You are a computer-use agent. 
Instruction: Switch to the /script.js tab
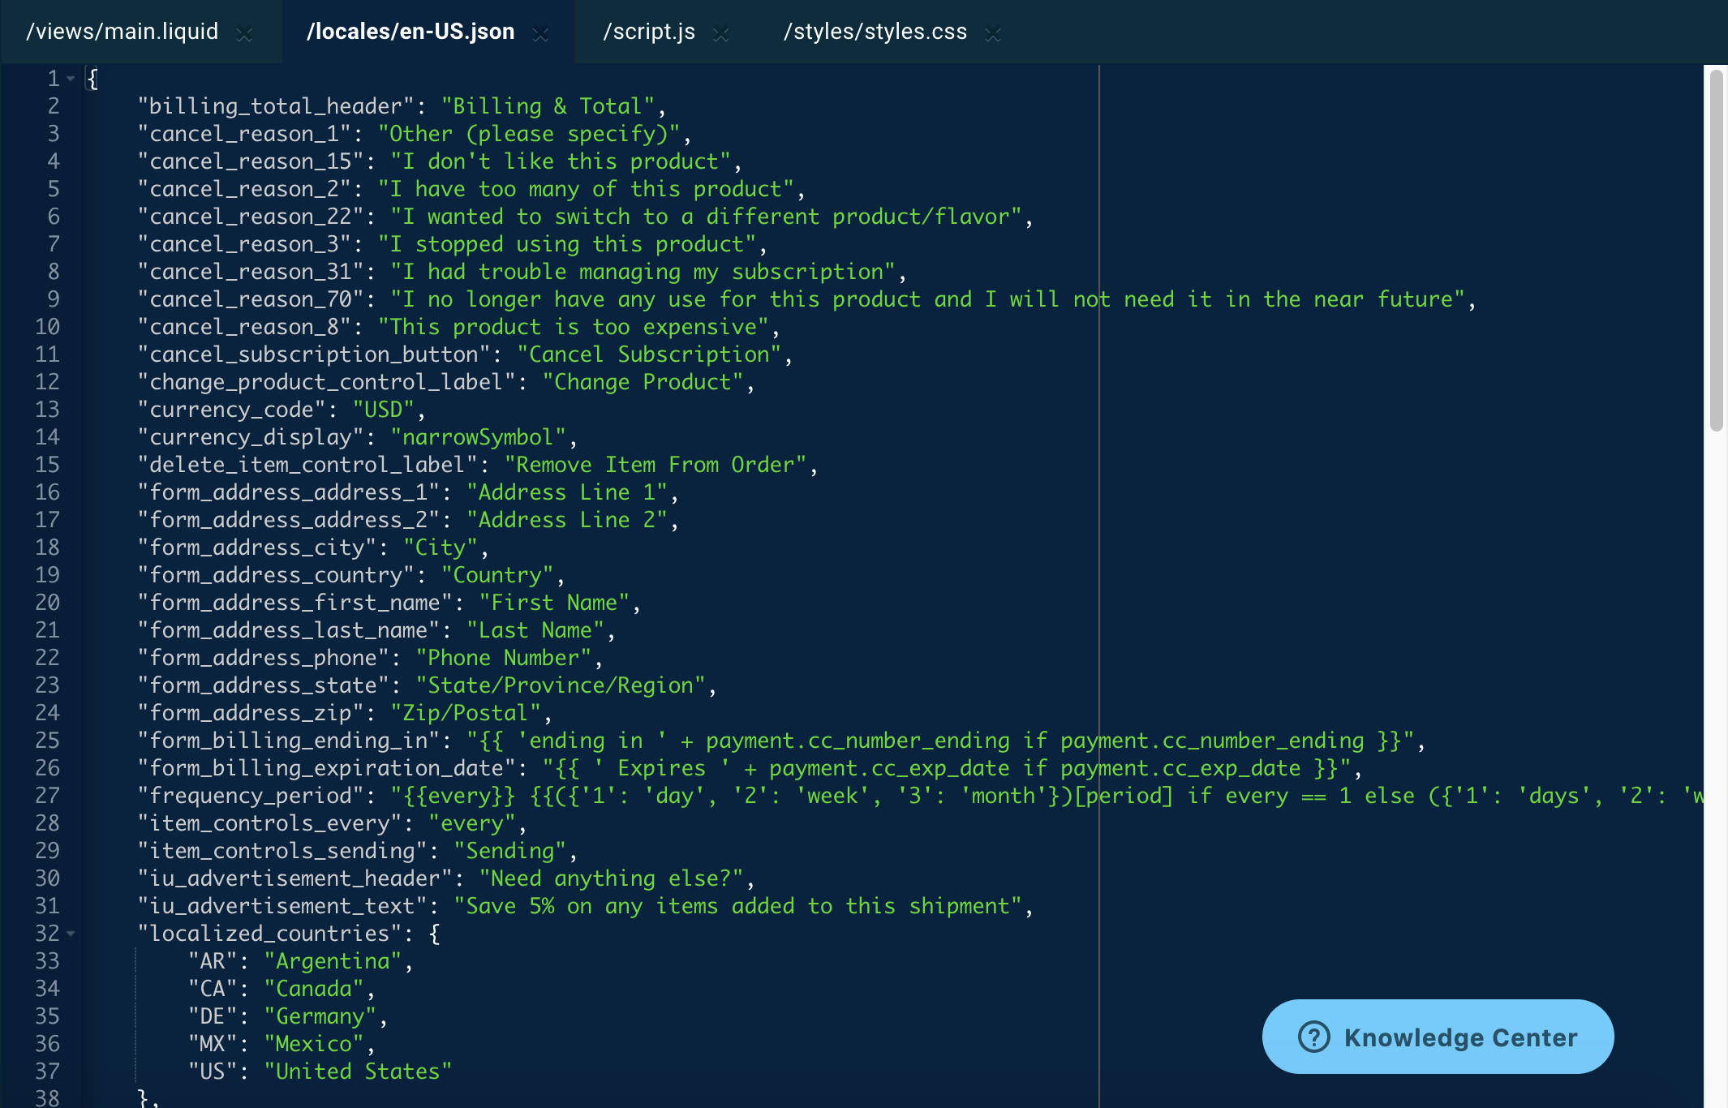click(649, 32)
